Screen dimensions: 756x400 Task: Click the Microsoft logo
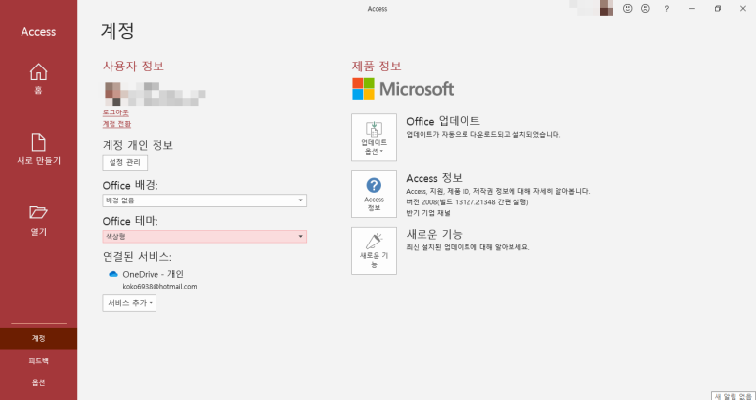pyautogui.click(x=403, y=89)
